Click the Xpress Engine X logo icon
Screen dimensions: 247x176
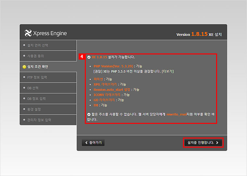point(28,33)
